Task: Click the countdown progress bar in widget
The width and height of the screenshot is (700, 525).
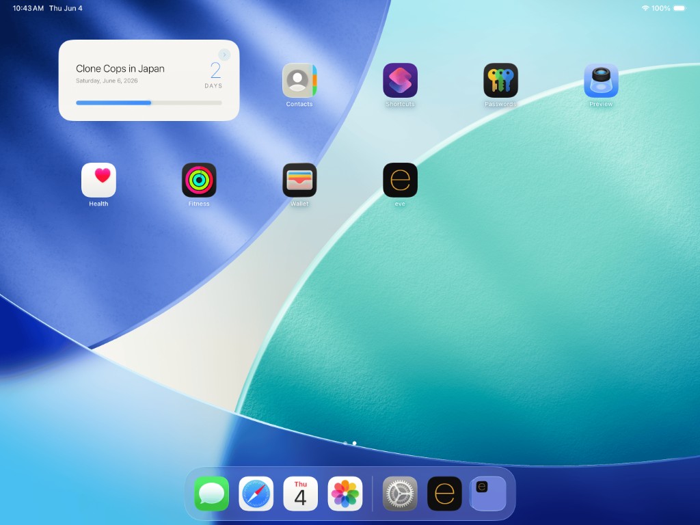Action: (149, 103)
